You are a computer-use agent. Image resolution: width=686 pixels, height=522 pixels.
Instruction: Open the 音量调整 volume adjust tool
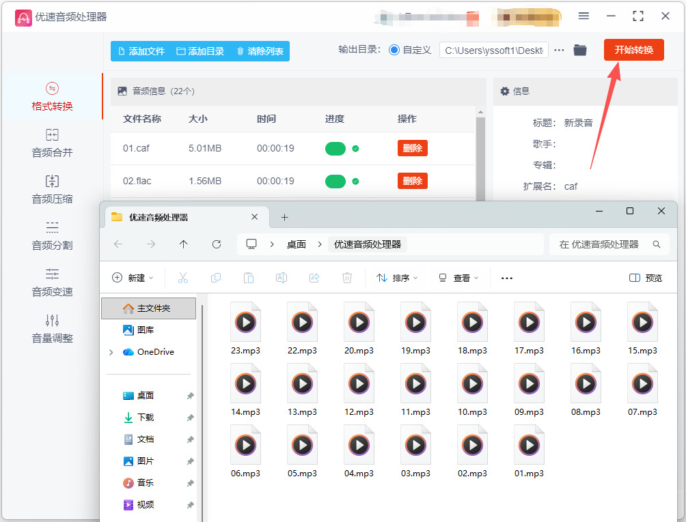(52, 328)
